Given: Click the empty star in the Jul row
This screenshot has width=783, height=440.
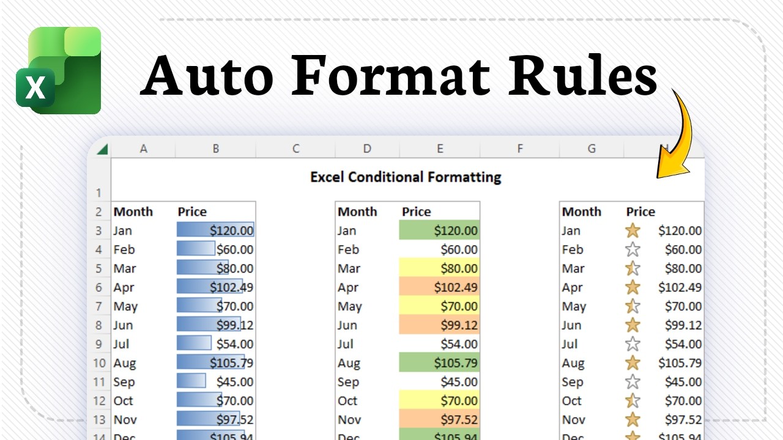Looking at the screenshot, I should pyautogui.click(x=633, y=344).
